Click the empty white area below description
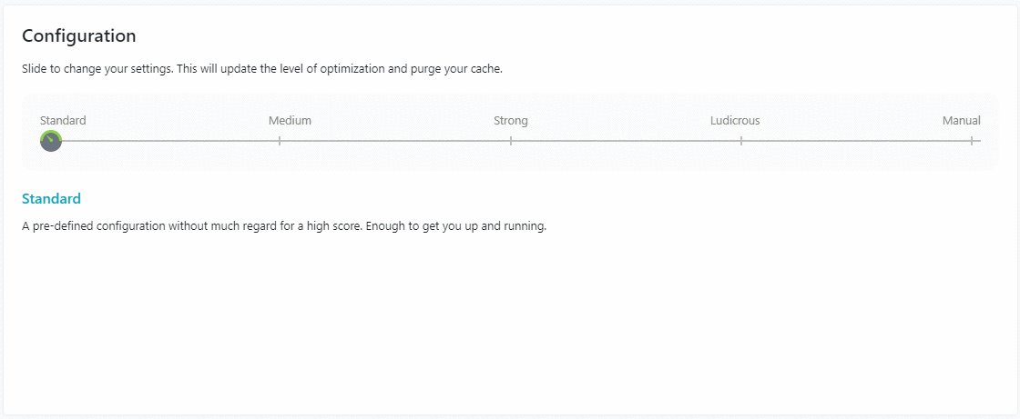 coord(510,327)
